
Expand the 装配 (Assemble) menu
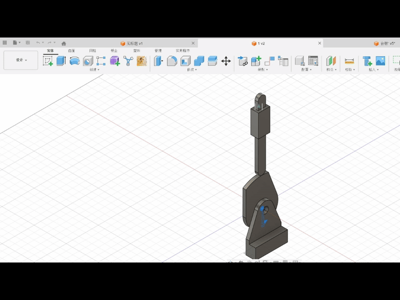(263, 69)
